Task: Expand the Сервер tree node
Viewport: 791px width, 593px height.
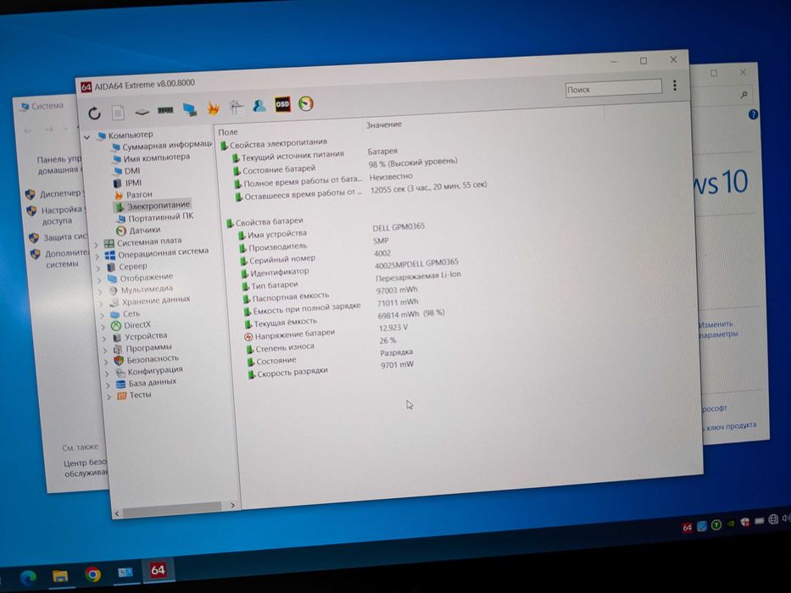Action: pos(99,269)
